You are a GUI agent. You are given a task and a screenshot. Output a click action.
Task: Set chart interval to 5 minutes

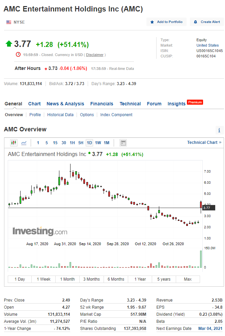click(47, 143)
